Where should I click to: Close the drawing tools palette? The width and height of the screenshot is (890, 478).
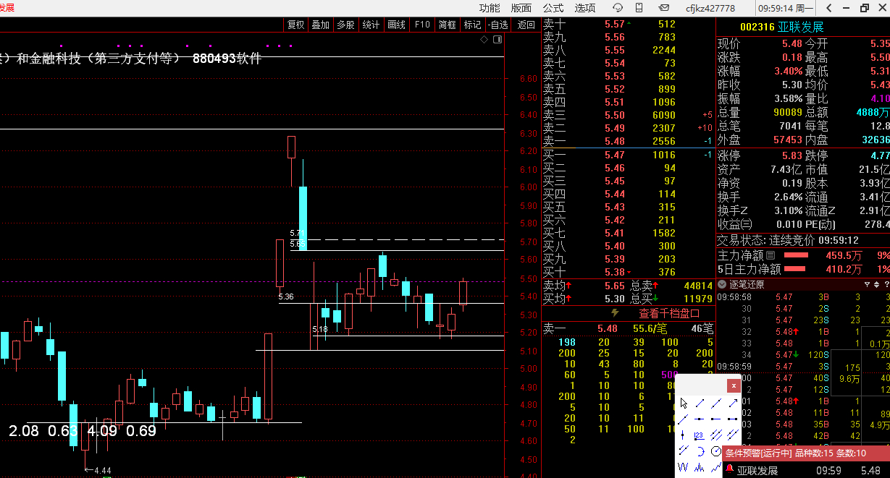click(734, 385)
